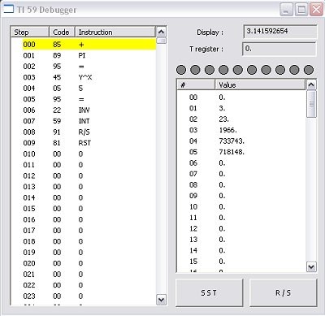This screenshot has height=316, width=325.
Task: Select register 01 with value 3.
Action: (x=241, y=108)
